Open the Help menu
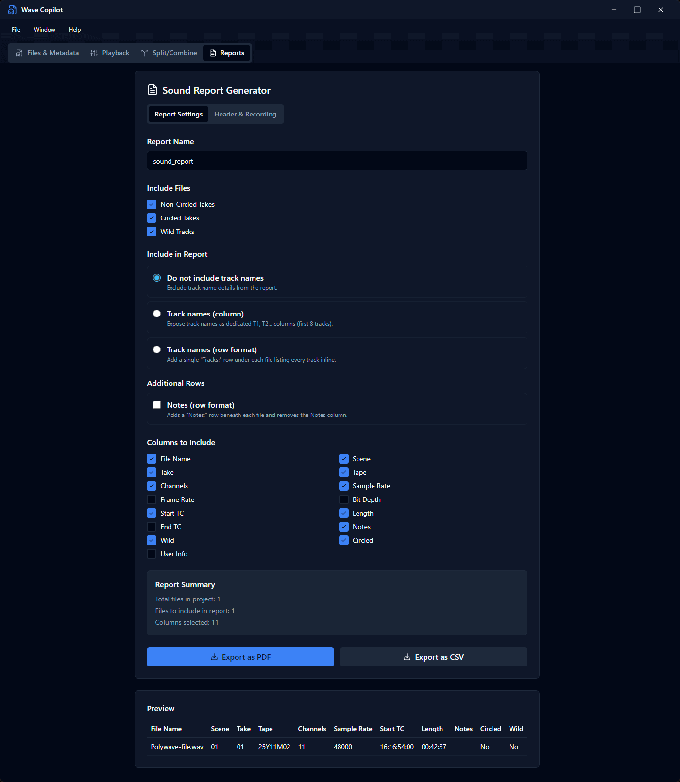 (x=75, y=30)
